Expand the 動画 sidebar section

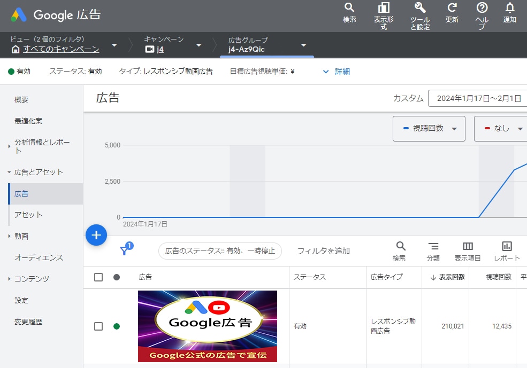9,236
